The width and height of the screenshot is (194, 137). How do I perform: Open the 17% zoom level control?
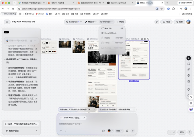tap(182, 132)
